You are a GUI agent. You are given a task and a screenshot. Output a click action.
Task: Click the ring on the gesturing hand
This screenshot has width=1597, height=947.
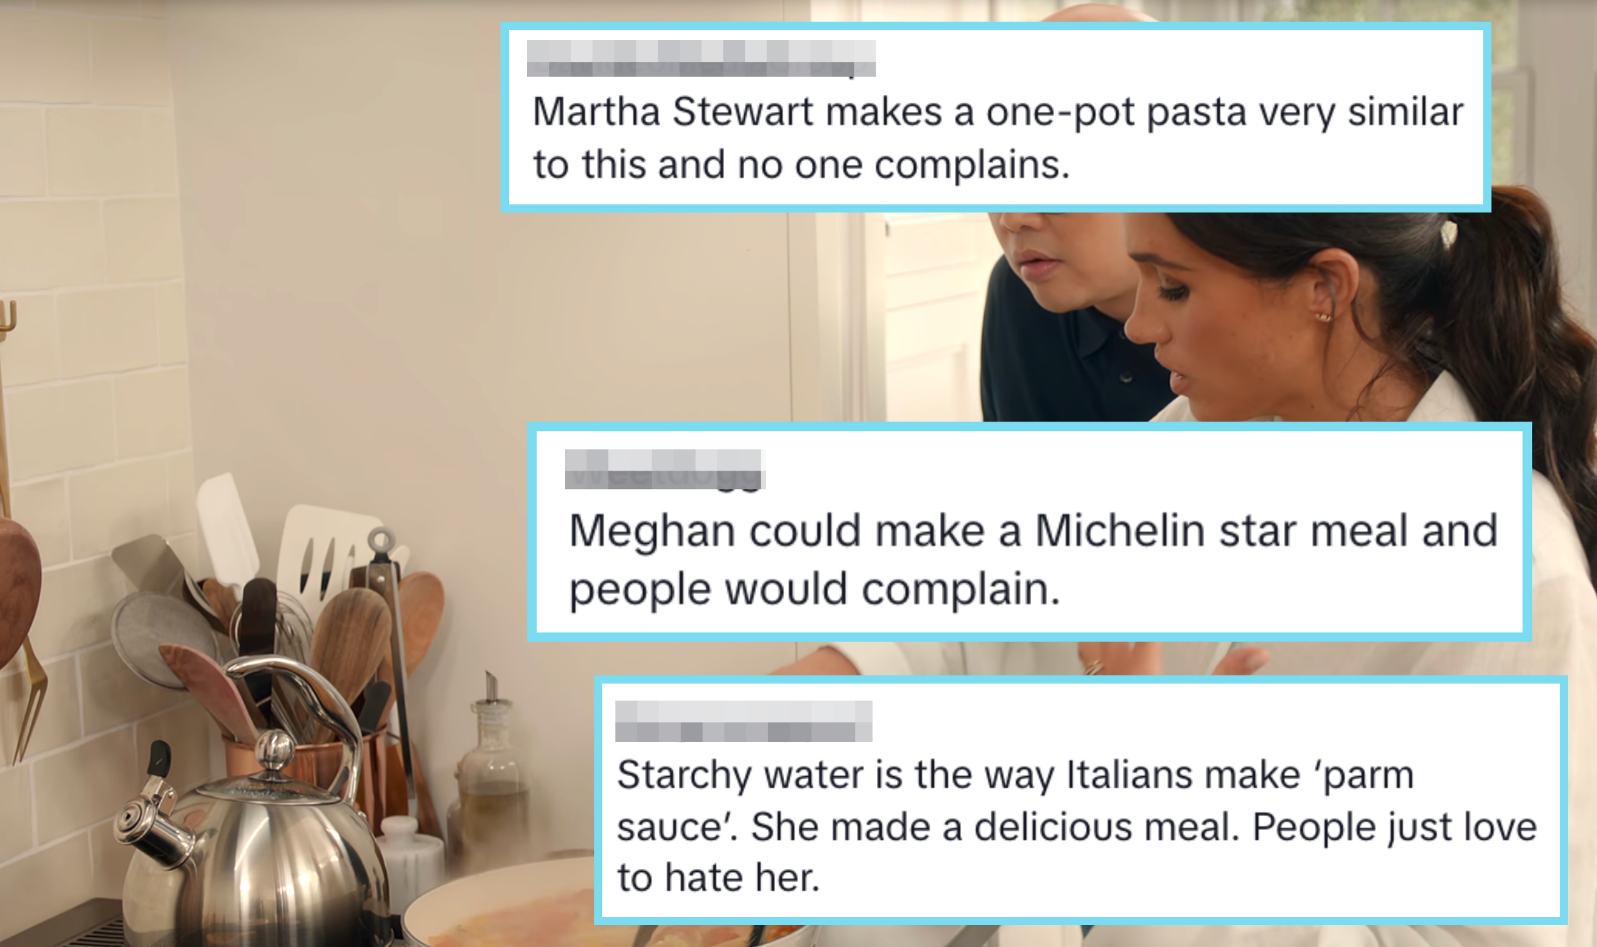(1094, 667)
